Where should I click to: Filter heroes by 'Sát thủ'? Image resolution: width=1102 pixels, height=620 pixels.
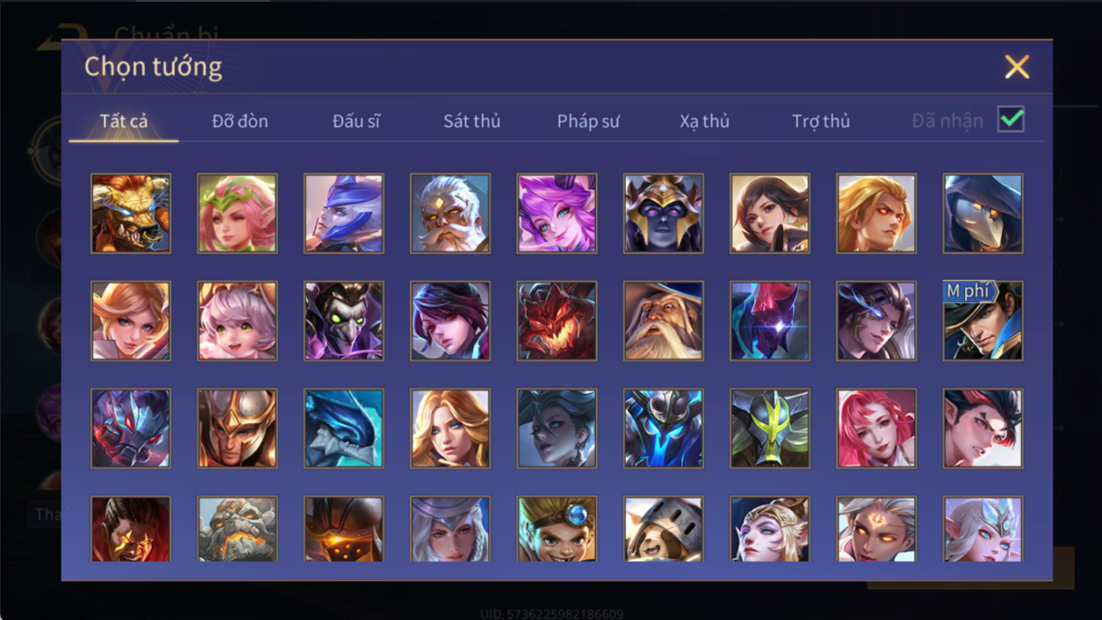pyautogui.click(x=472, y=121)
